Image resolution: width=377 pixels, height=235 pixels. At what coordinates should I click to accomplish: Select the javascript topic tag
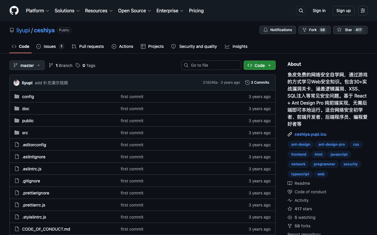339,155
